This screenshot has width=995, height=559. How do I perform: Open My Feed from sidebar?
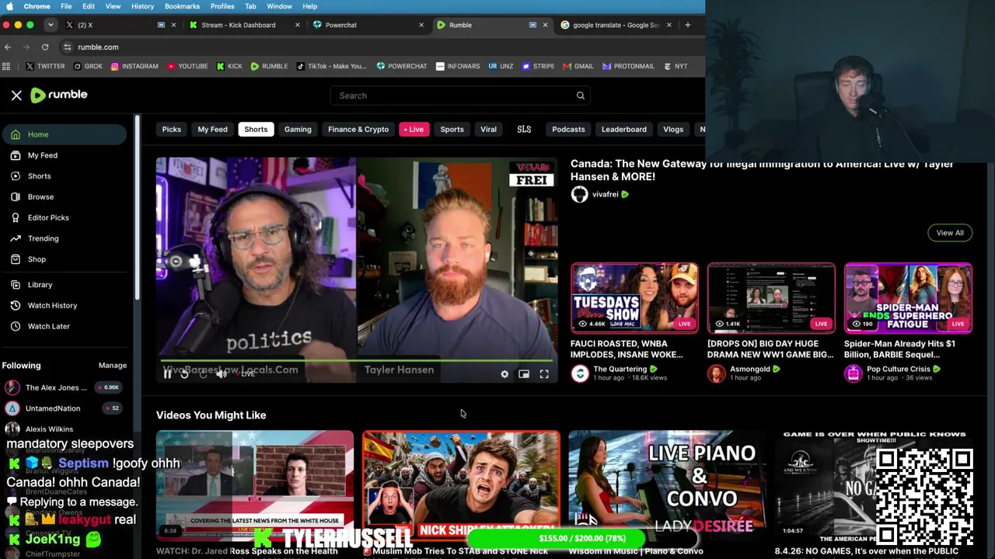64,155
